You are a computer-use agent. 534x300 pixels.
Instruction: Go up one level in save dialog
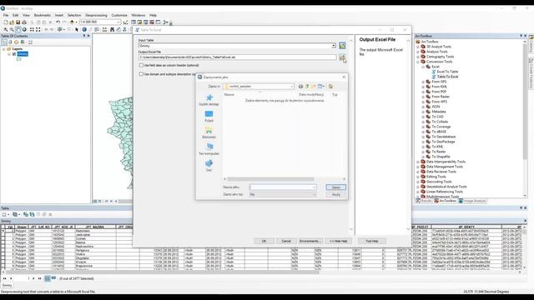(307, 87)
